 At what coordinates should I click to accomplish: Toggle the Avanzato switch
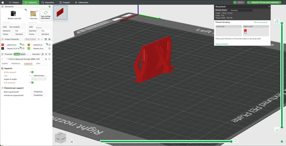[42, 54]
